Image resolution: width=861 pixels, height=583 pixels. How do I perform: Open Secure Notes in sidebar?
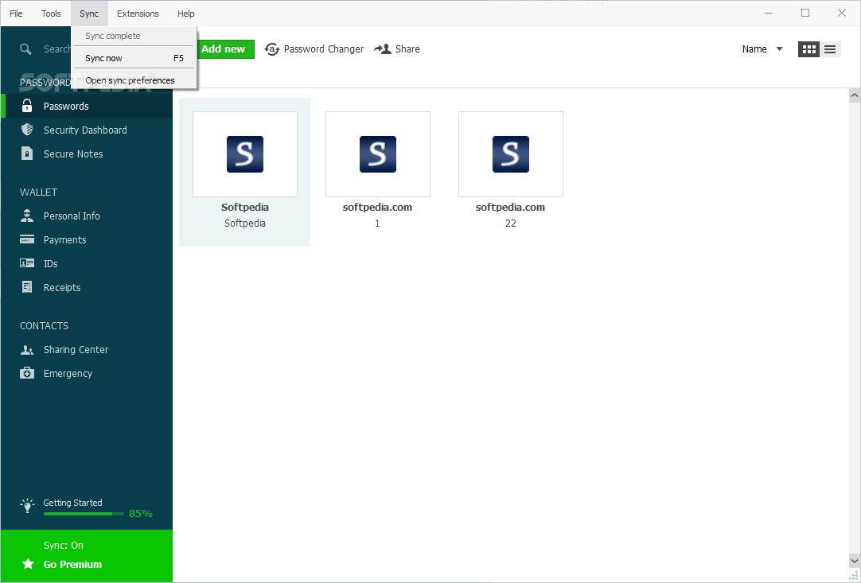click(87, 154)
